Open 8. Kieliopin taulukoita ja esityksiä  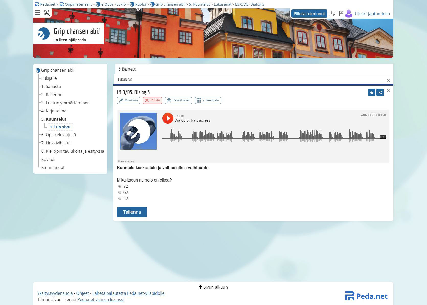click(73, 151)
